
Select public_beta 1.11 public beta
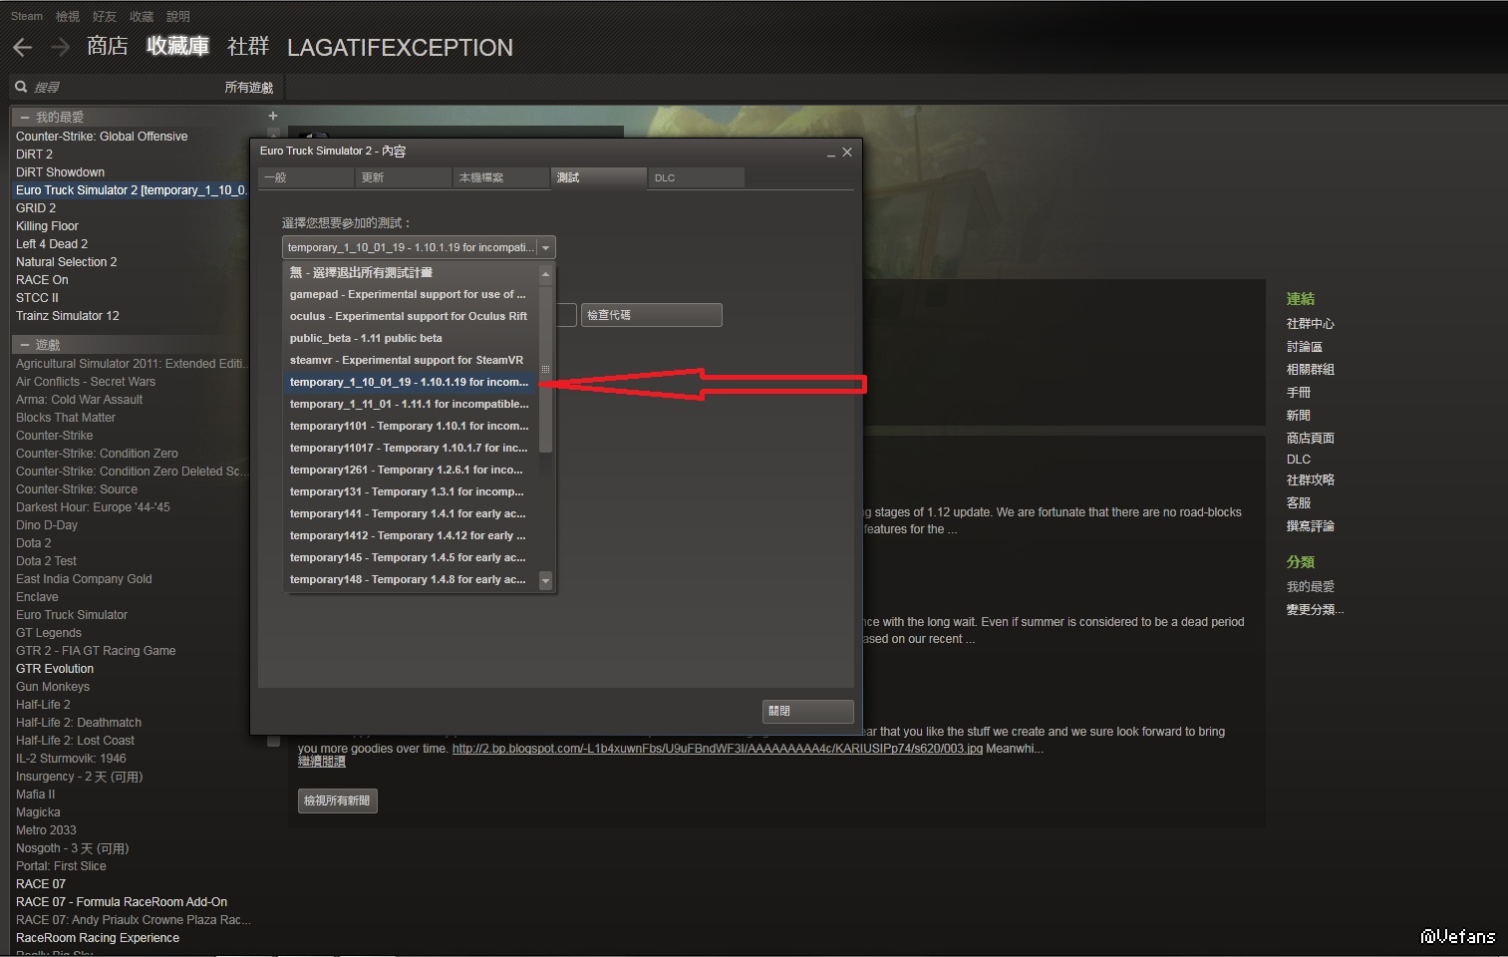click(x=411, y=338)
